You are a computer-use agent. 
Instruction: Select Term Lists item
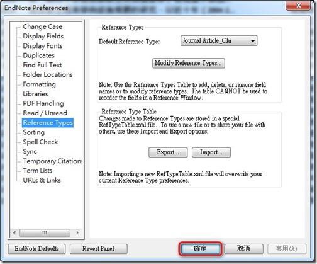[x=38, y=171]
